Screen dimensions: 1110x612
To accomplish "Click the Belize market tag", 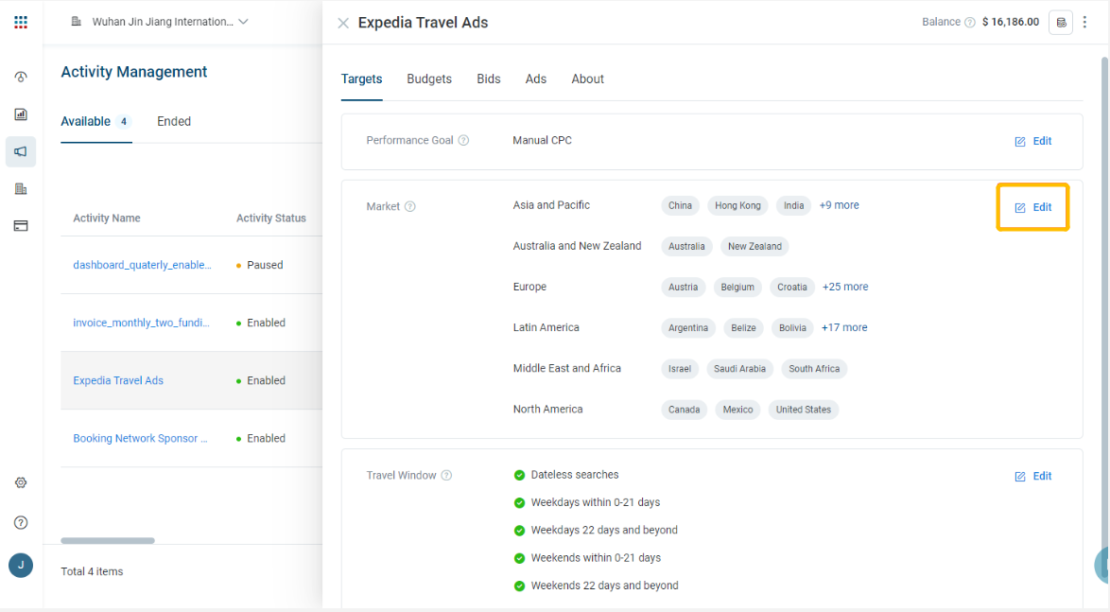I will (x=743, y=328).
